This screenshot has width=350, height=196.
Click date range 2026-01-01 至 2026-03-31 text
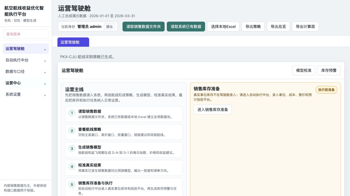coord(112,16)
